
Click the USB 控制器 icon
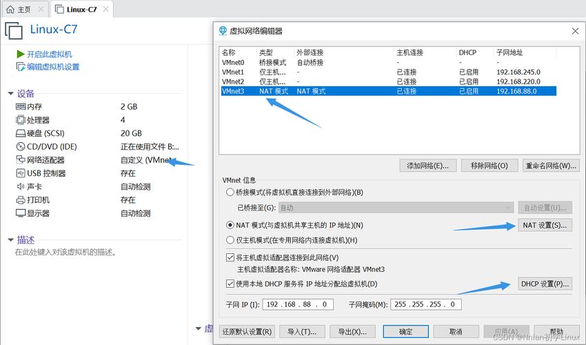21,173
